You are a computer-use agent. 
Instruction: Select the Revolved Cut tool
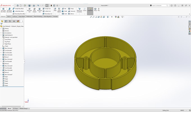[40, 10]
